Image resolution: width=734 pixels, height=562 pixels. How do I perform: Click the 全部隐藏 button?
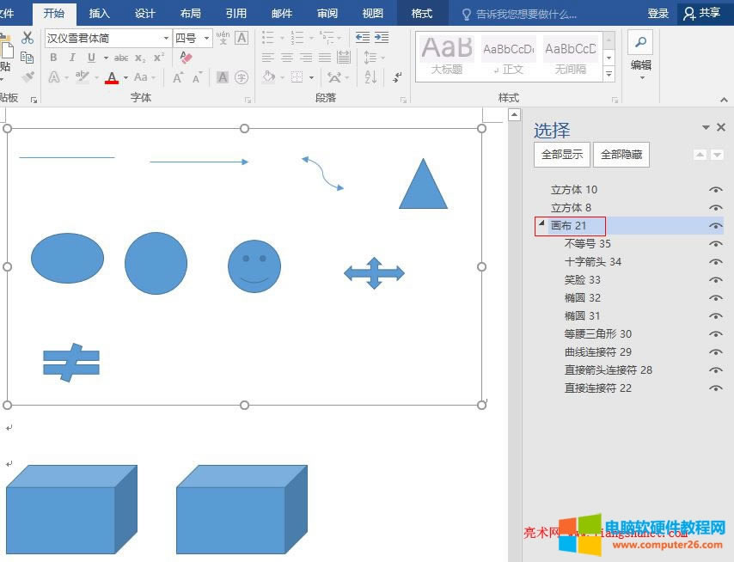click(621, 155)
